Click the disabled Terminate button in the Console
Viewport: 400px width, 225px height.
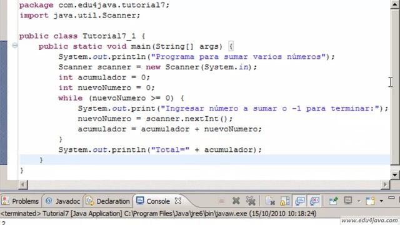pos(221,201)
